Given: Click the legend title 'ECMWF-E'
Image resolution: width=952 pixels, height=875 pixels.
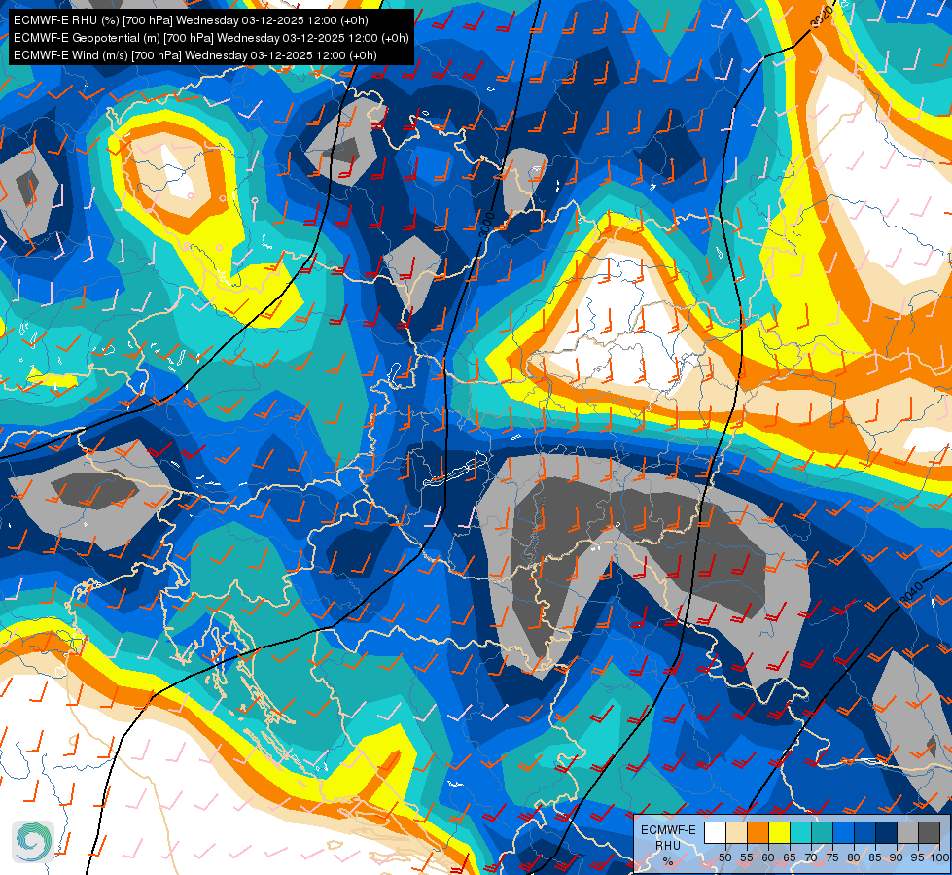Looking at the screenshot, I should click(668, 830).
